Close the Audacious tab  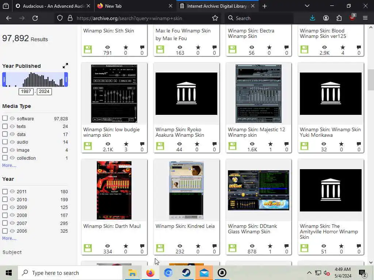(88, 6)
